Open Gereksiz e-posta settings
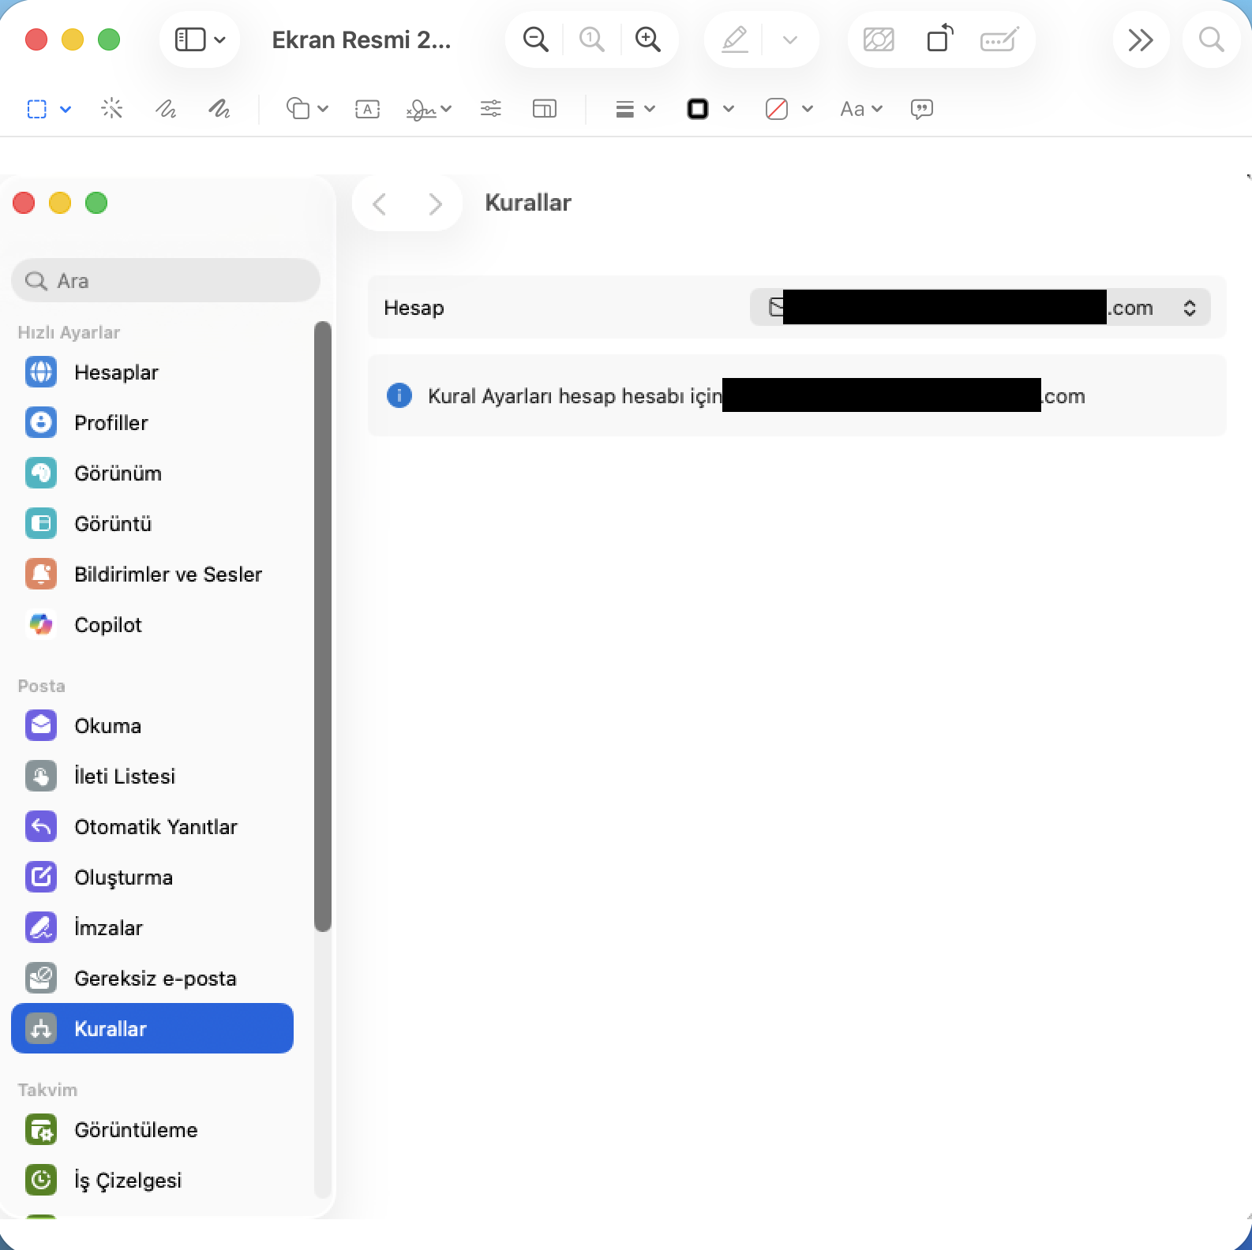 pyautogui.click(x=152, y=979)
